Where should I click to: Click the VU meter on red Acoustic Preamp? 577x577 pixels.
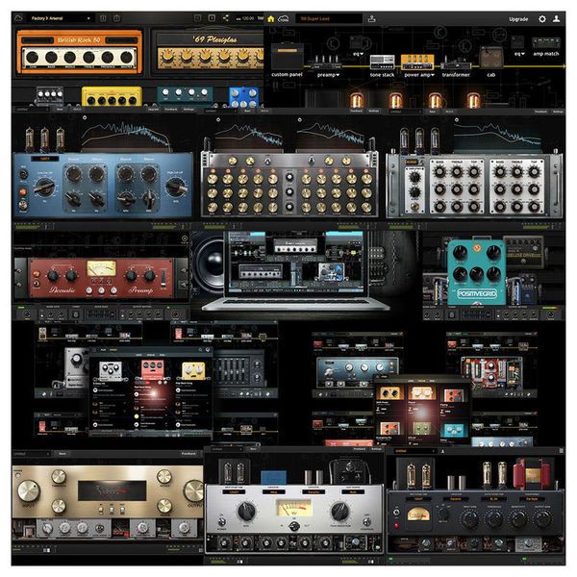tap(101, 268)
